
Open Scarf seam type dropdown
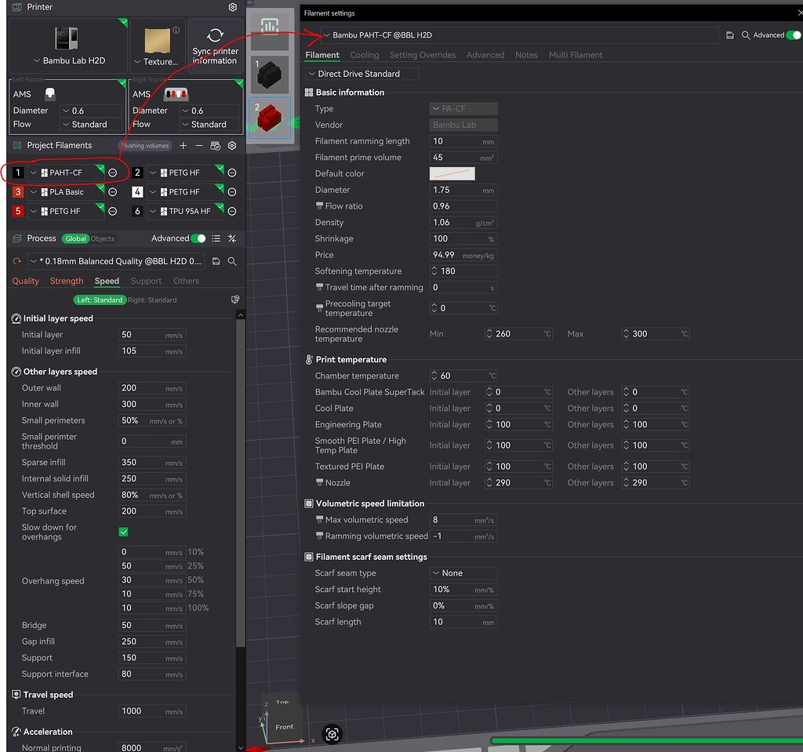point(463,573)
